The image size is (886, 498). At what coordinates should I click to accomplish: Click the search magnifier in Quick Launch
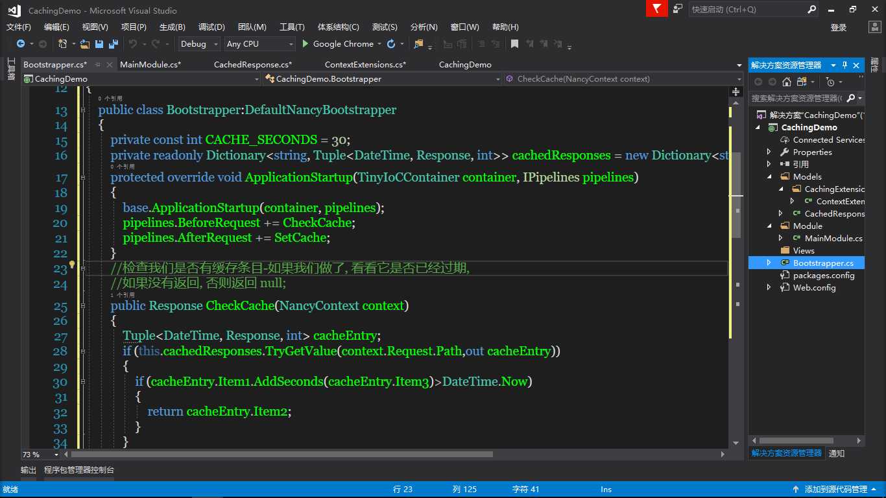click(x=811, y=10)
